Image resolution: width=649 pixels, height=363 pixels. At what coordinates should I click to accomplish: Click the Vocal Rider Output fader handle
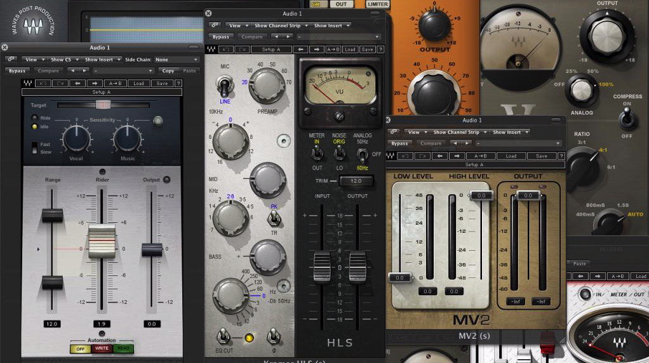click(152, 249)
